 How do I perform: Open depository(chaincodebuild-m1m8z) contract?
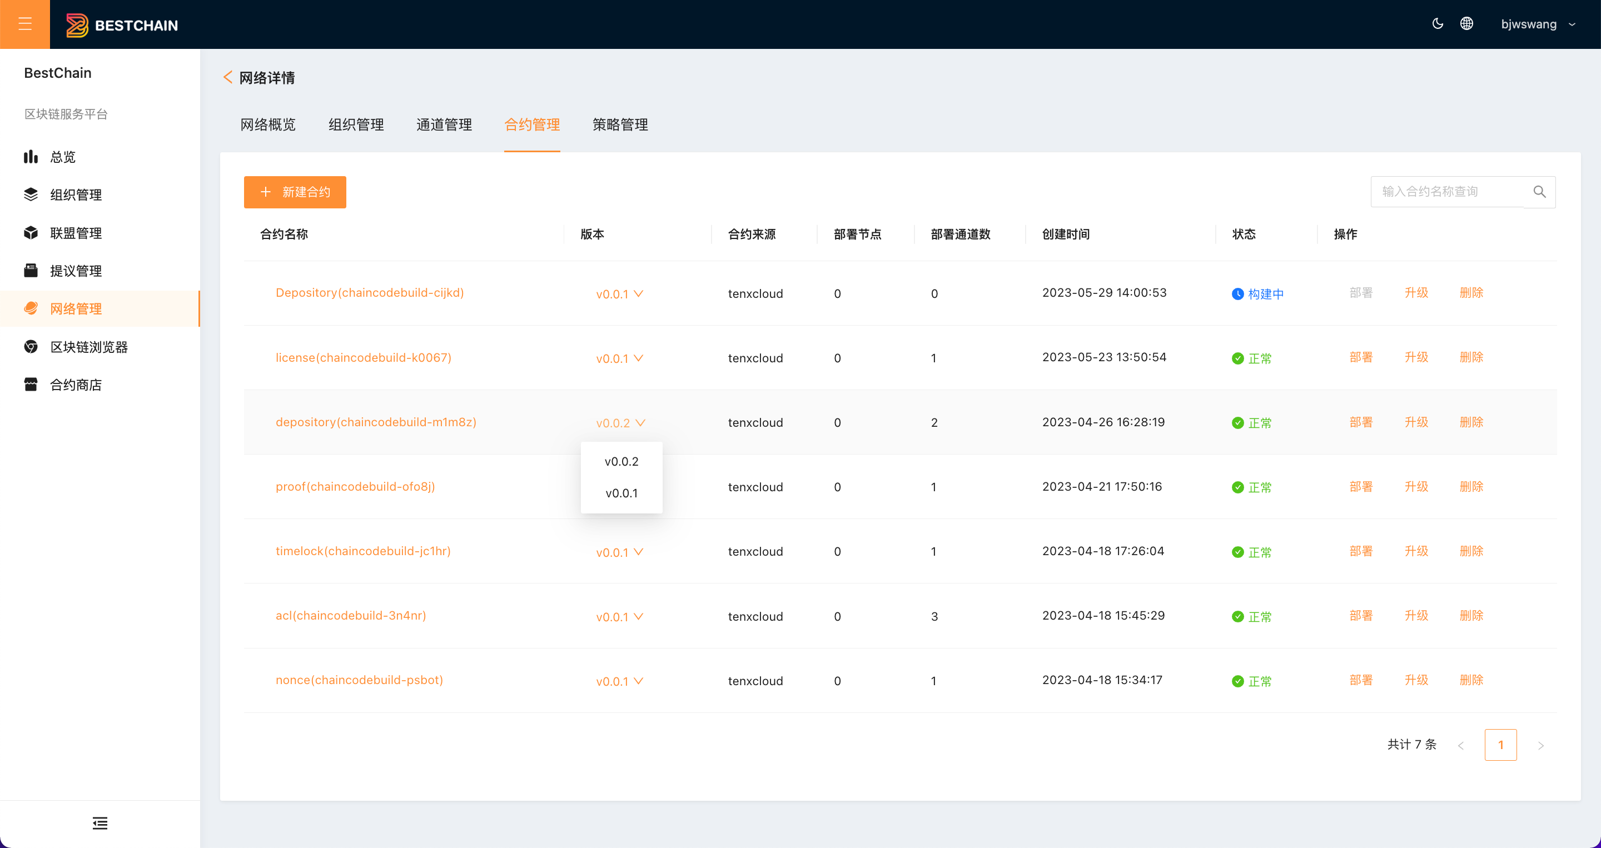376,422
